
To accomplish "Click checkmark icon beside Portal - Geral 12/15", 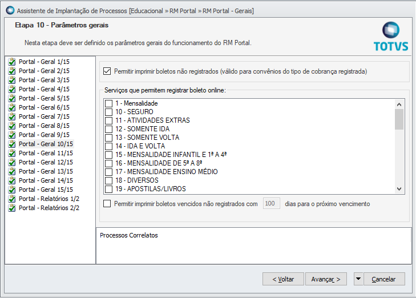I will 12,162.
